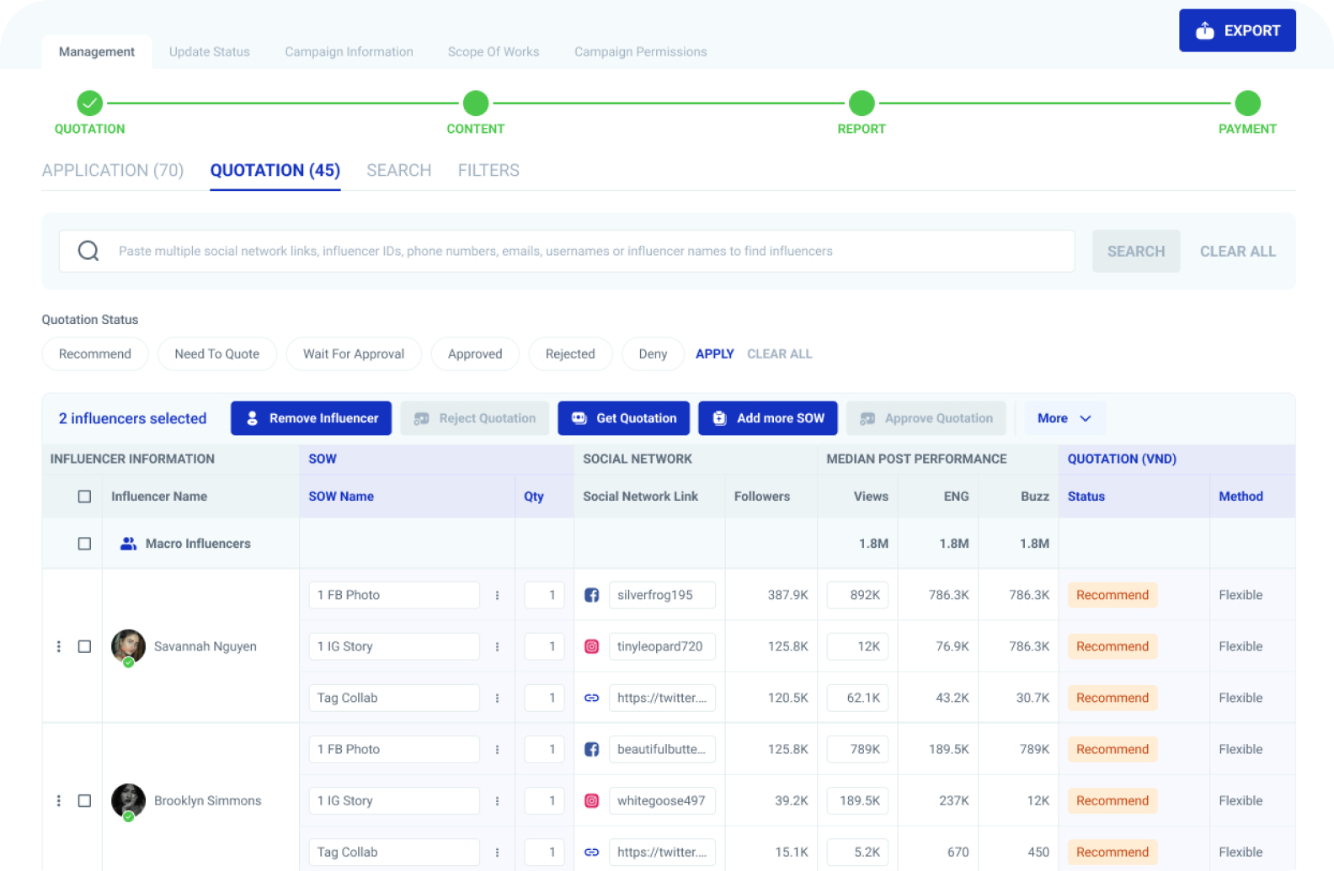Tick the Macro Influencers group checkbox
Image resolution: width=1334 pixels, height=871 pixels.
pos(84,544)
